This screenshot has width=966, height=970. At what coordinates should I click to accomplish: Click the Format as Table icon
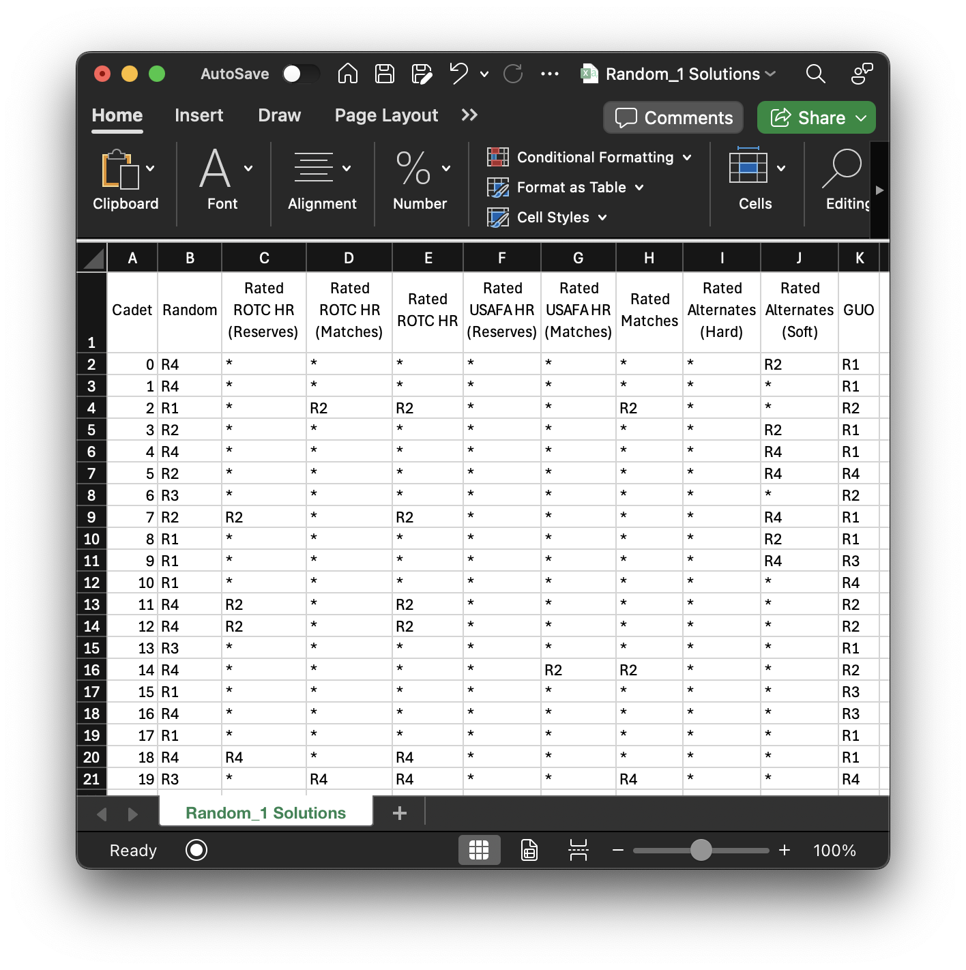pyautogui.click(x=498, y=187)
